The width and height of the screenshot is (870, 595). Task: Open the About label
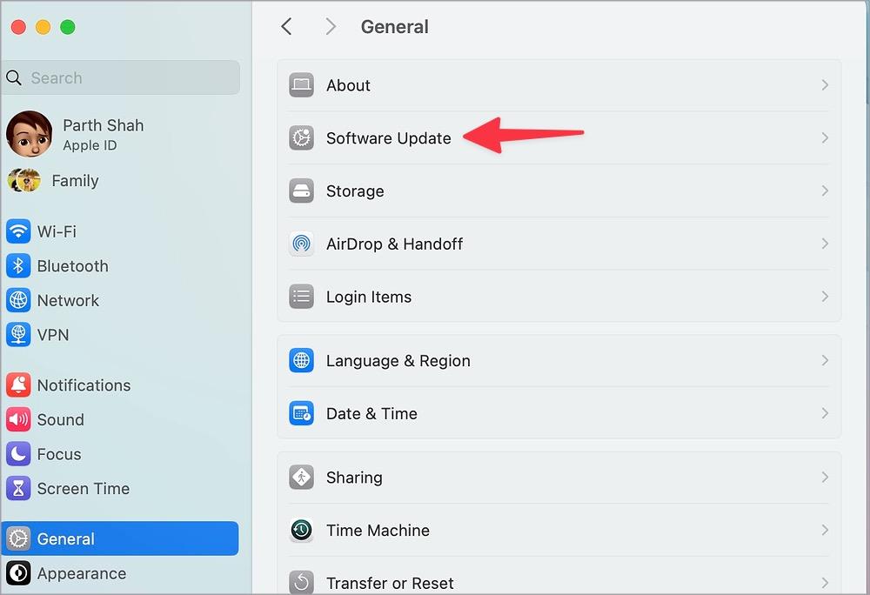click(348, 85)
